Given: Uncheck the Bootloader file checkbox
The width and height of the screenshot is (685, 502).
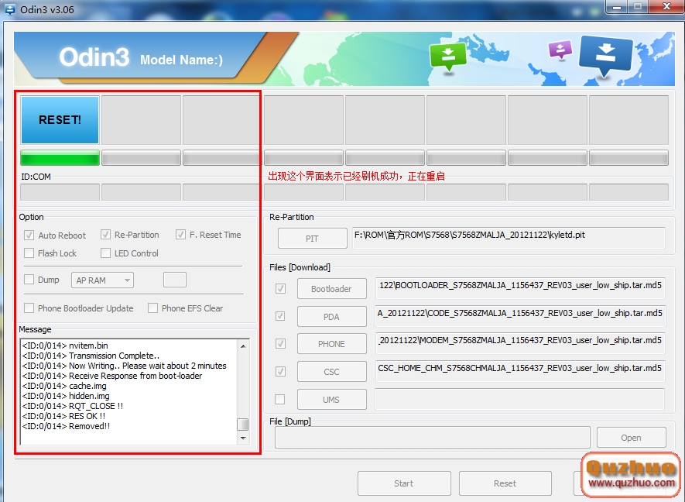Looking at the screenshot, I should (280, 289).
